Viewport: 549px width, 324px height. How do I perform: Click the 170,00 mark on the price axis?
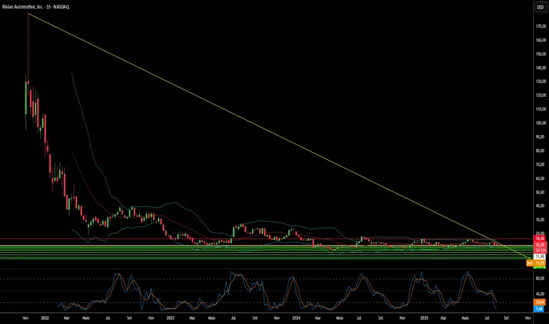[539, 27]
